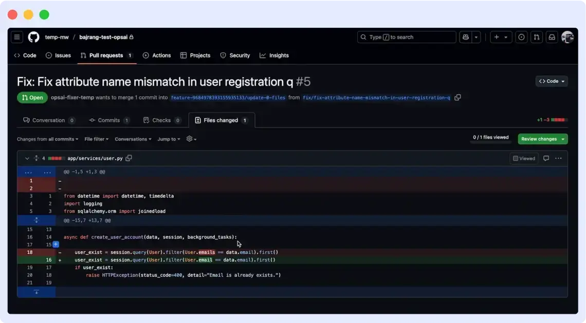
Task: Open the File filter dropdown
Action: coord(96,139)
